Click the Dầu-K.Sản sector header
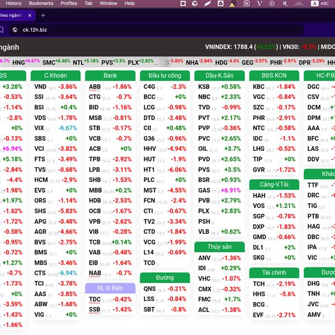335x335 pixels. pos(219,75)
